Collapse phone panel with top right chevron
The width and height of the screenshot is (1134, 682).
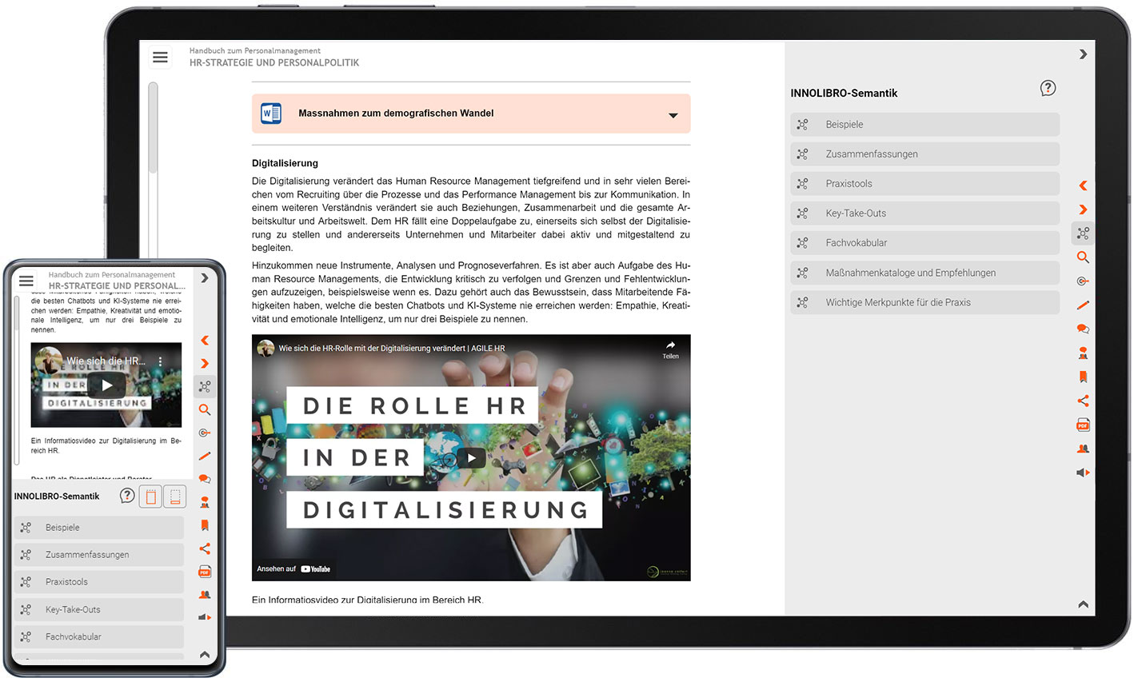click(x=205, y=278)
